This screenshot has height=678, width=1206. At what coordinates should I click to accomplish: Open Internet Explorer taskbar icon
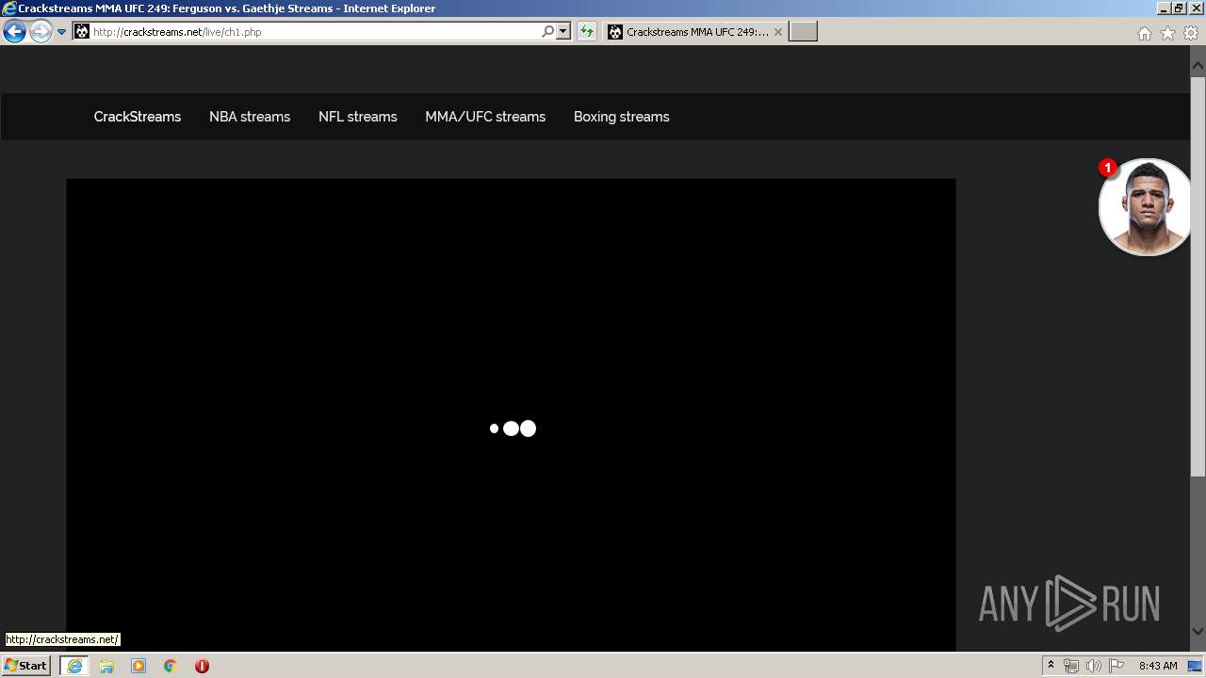(74, 666)
